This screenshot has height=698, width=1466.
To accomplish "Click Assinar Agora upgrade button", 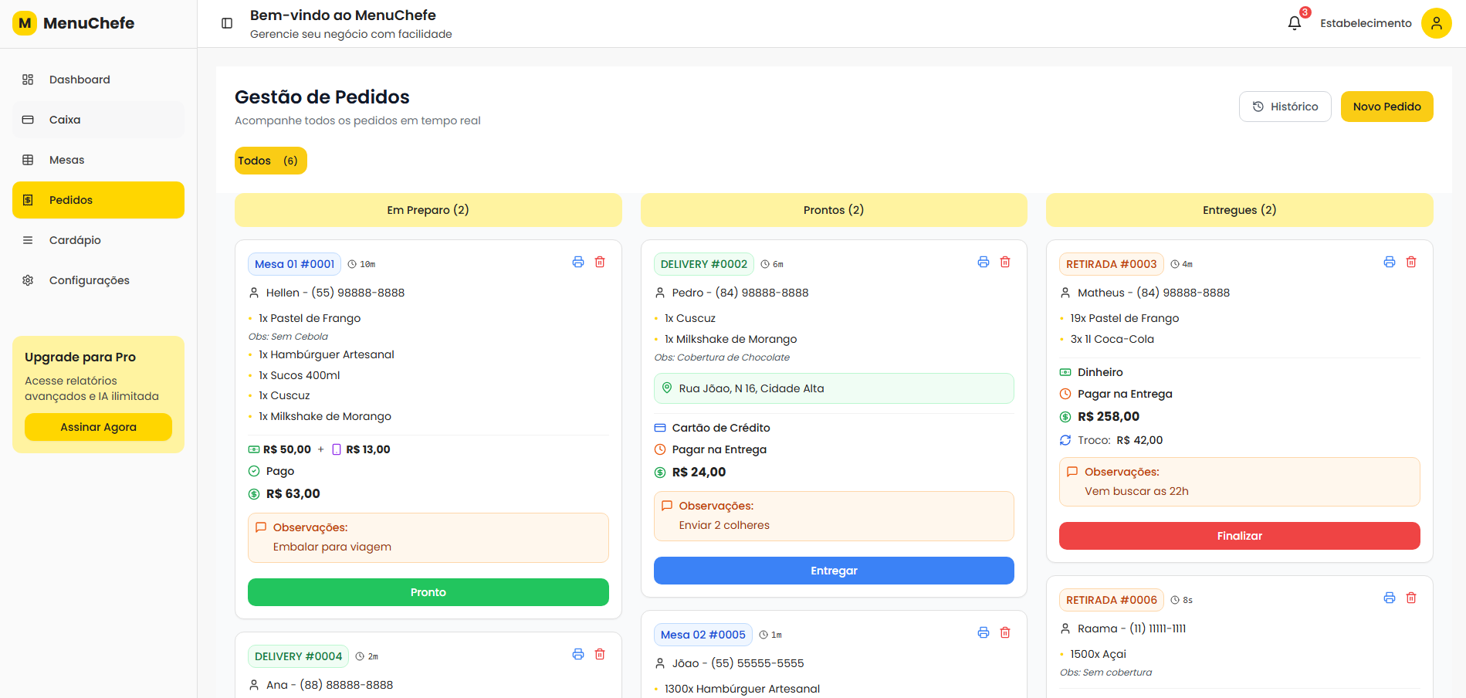I will (x=98, y=427).
